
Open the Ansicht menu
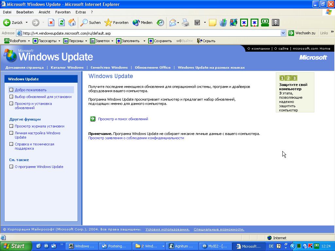(44, 12)
